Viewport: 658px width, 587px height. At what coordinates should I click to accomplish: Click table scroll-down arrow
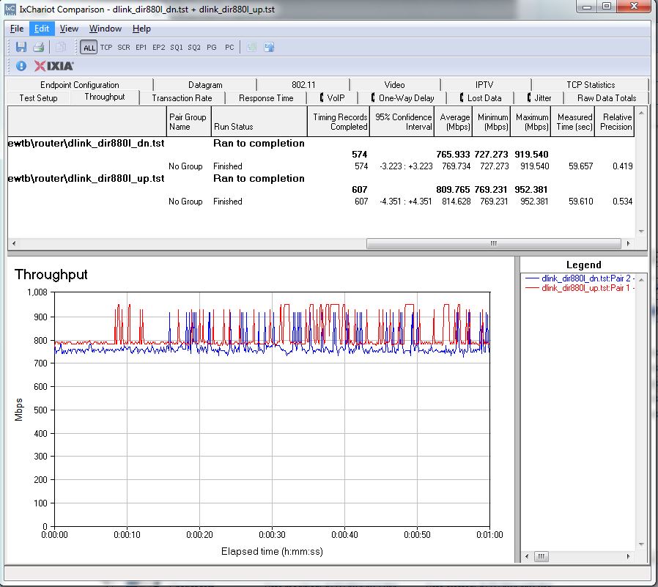point(641,232)
